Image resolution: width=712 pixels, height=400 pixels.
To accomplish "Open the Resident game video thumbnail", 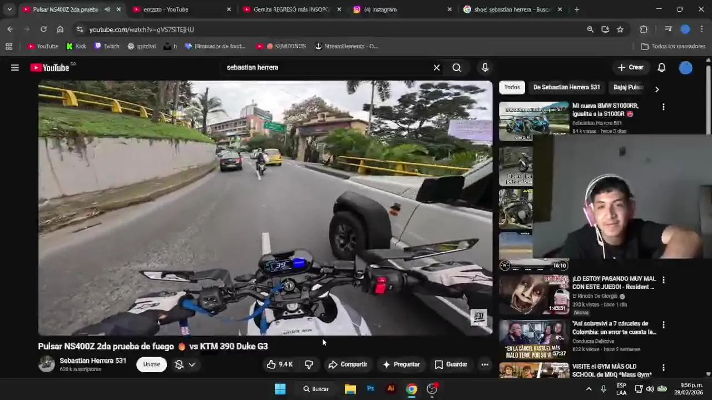I will [x=534, y=294].
